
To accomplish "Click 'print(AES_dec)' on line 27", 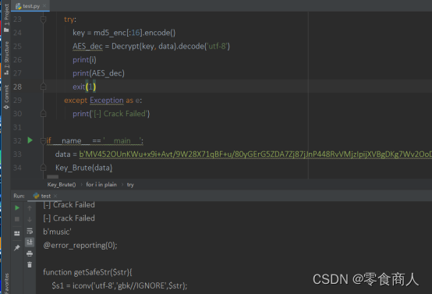I will coord(98,73).
